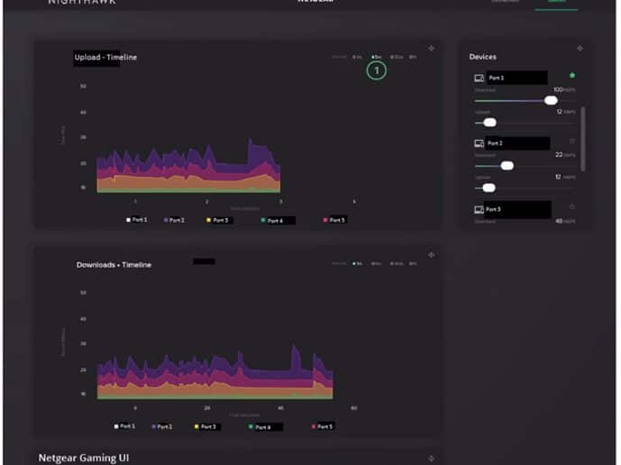Select the active green-dot interval in Upload - Timeline

(x=376, y=57)
